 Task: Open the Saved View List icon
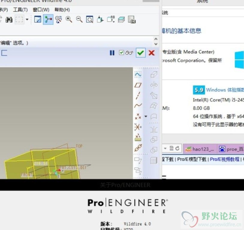point(111,19)
